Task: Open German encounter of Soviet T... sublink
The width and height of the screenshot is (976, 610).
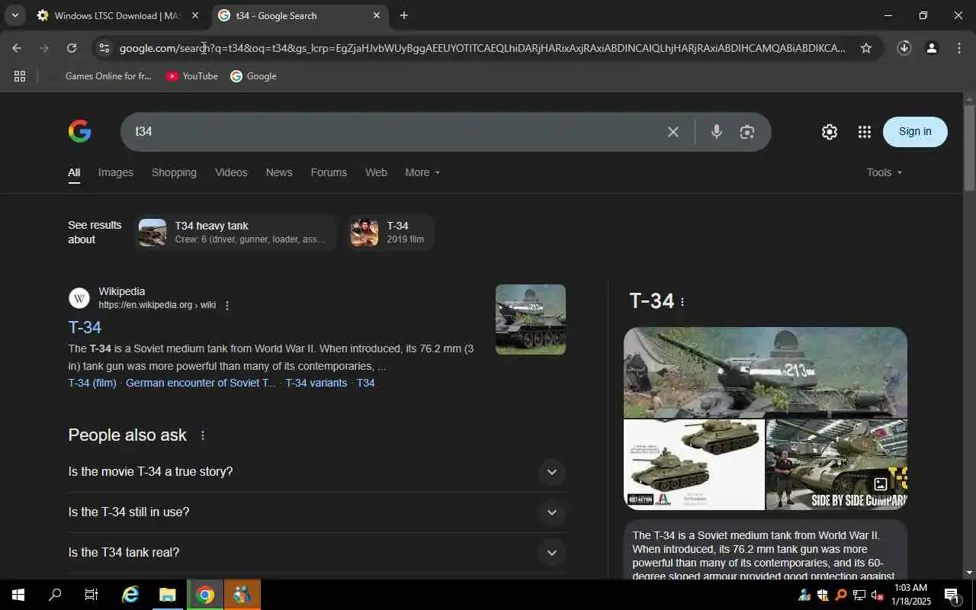Action: point(201,383)
